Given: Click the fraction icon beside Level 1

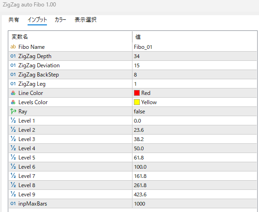Looking at the screenshot, I should pos(13,120).
